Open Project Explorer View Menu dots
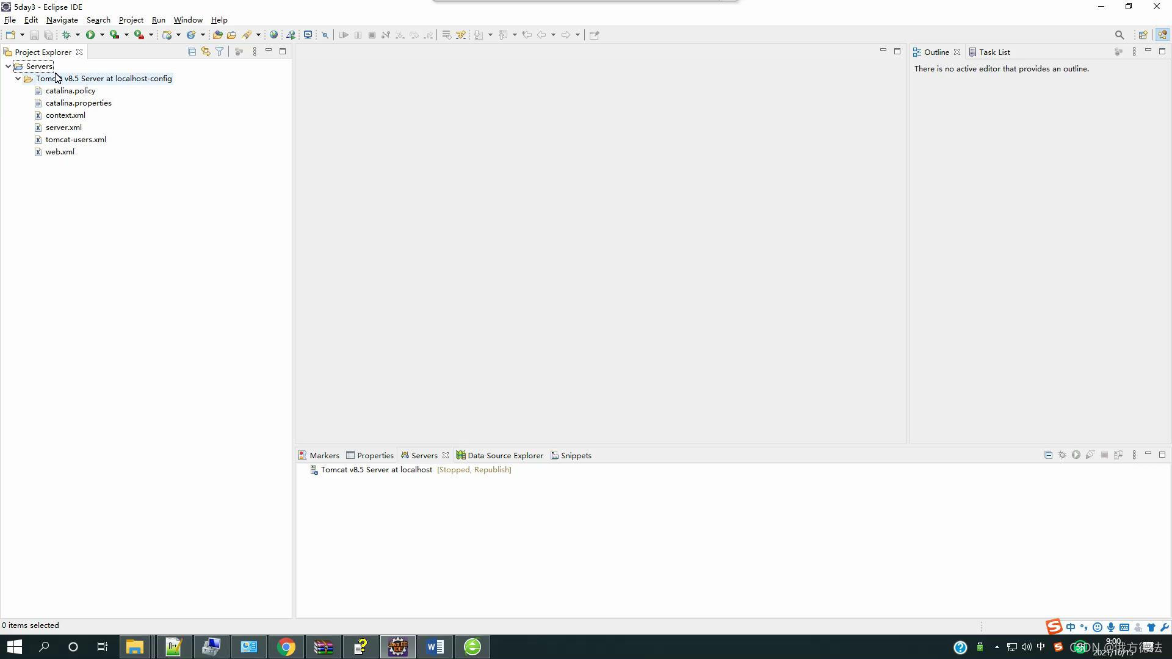 pos(255,52)
